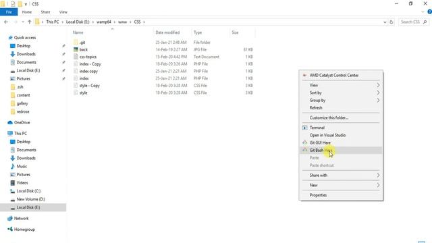The width and height of the screenshot is (432, 243).
Task: Click the Videos icon in sidebar
Action: point(13,183)
